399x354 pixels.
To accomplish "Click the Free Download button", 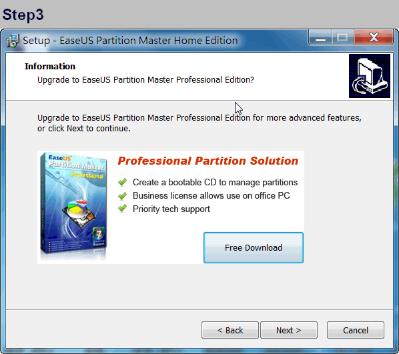I will point(254,247).
